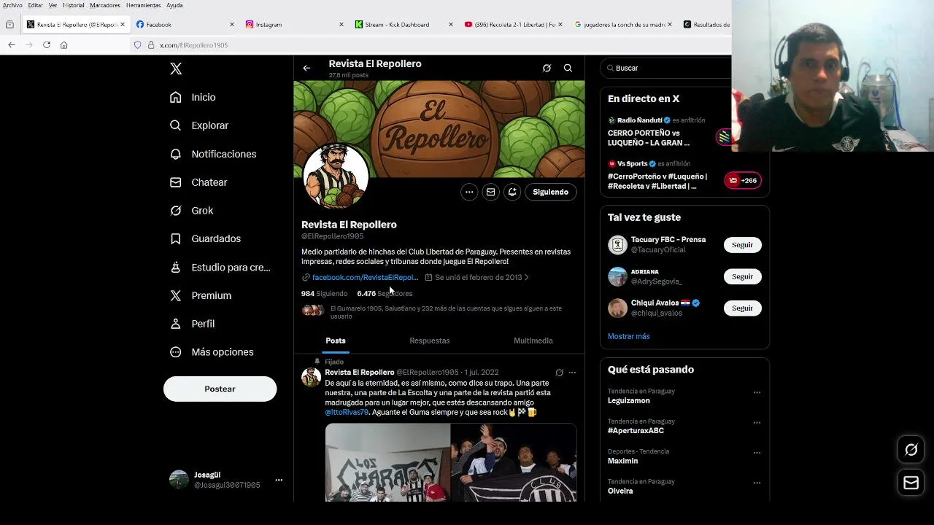
Task: Click the browser address bar
Action: pyautogui.click(x=431, y=44)
